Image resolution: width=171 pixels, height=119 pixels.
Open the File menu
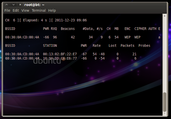point(7,10)
